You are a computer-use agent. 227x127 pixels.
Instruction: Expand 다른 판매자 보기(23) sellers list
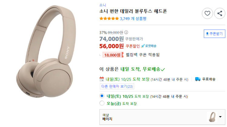pyautogui.click(x=117, y=86)
